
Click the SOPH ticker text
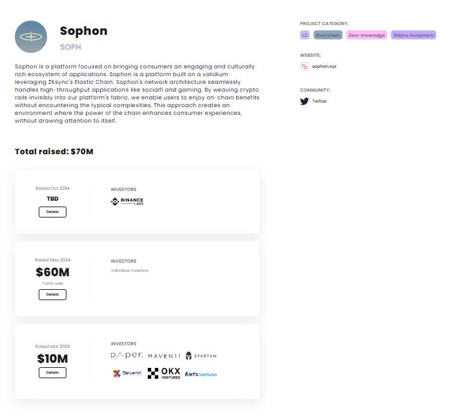click(x=70, y=47)
